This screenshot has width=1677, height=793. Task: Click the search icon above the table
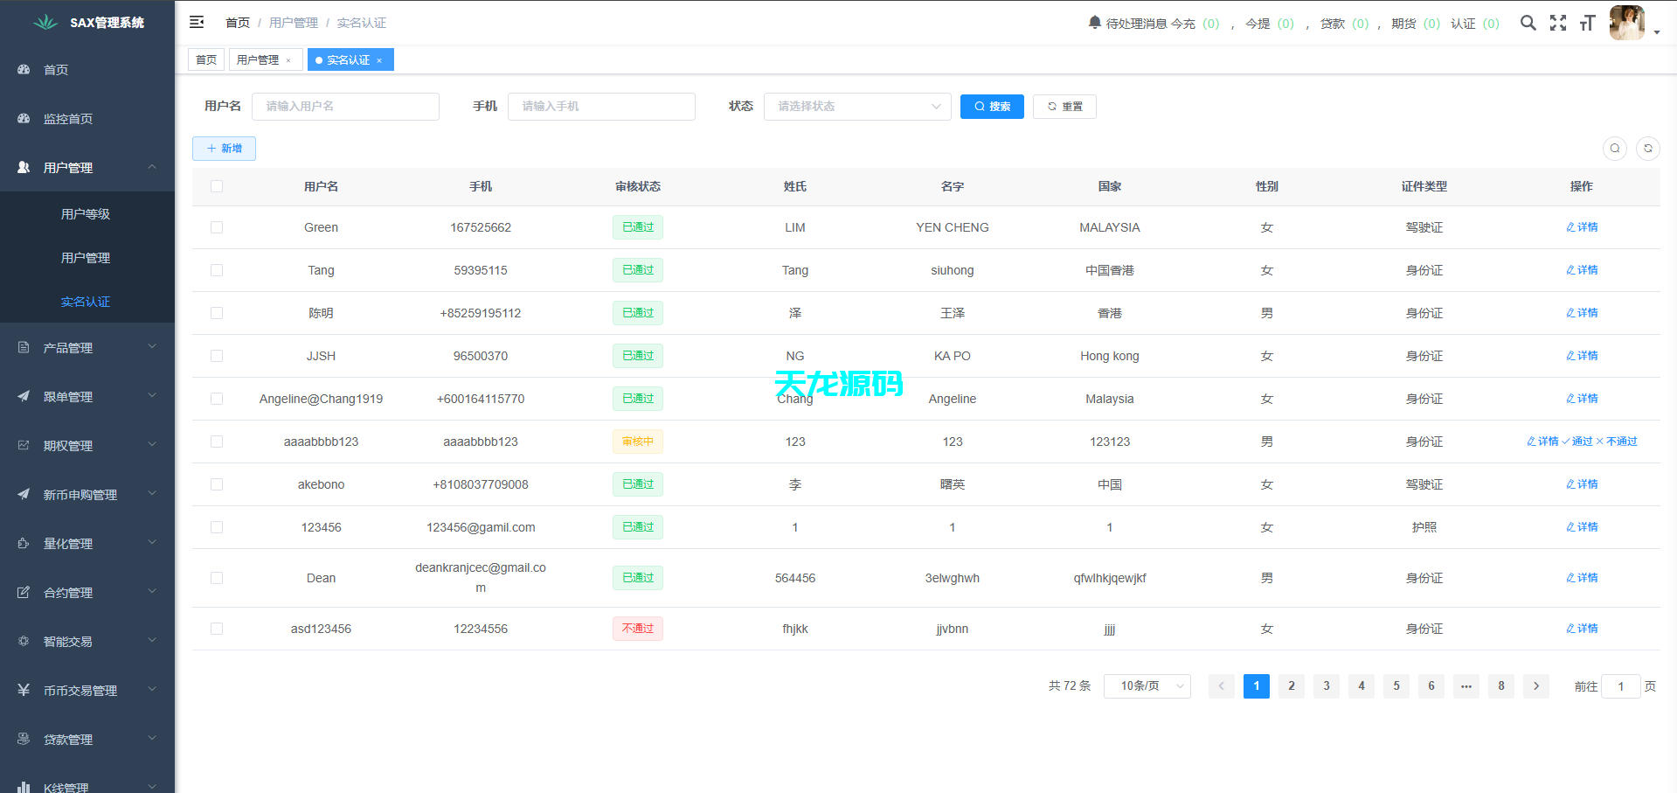coord(1614,149)
